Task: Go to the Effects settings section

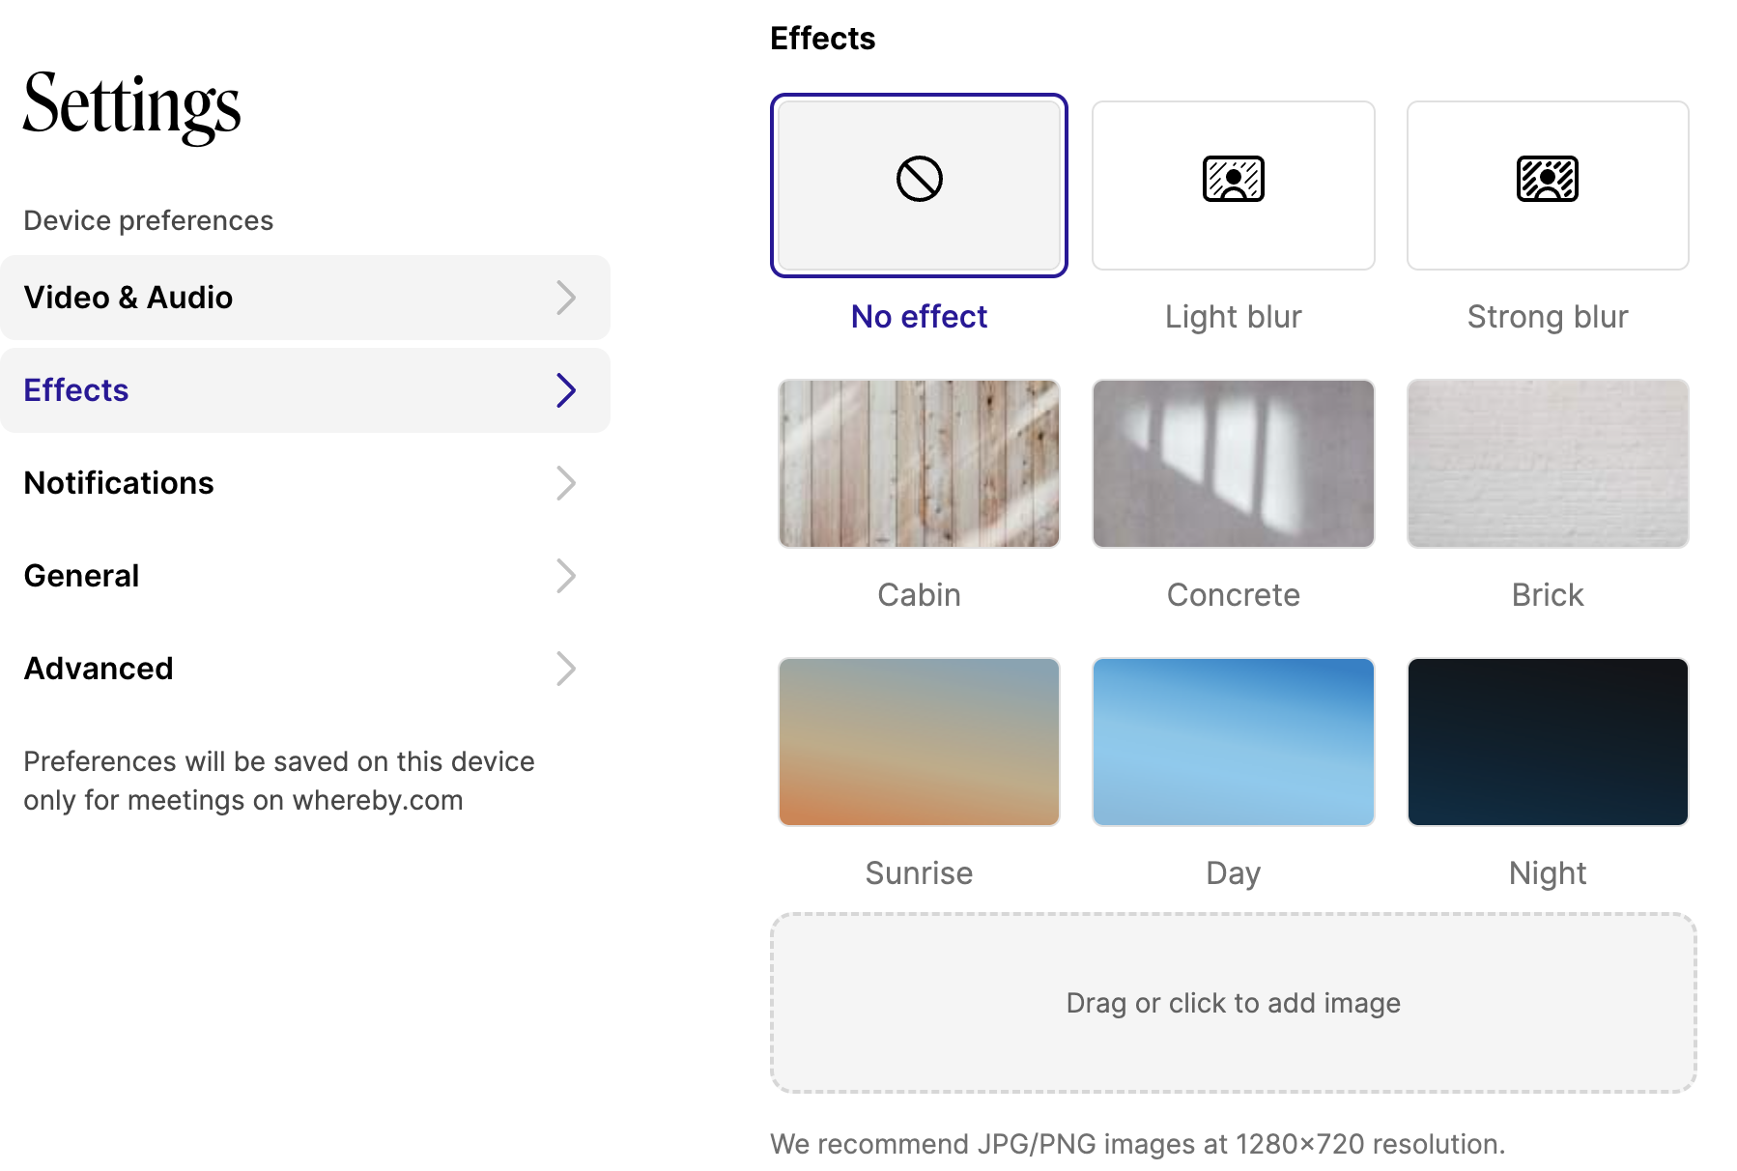Action: tap(76, 390)
